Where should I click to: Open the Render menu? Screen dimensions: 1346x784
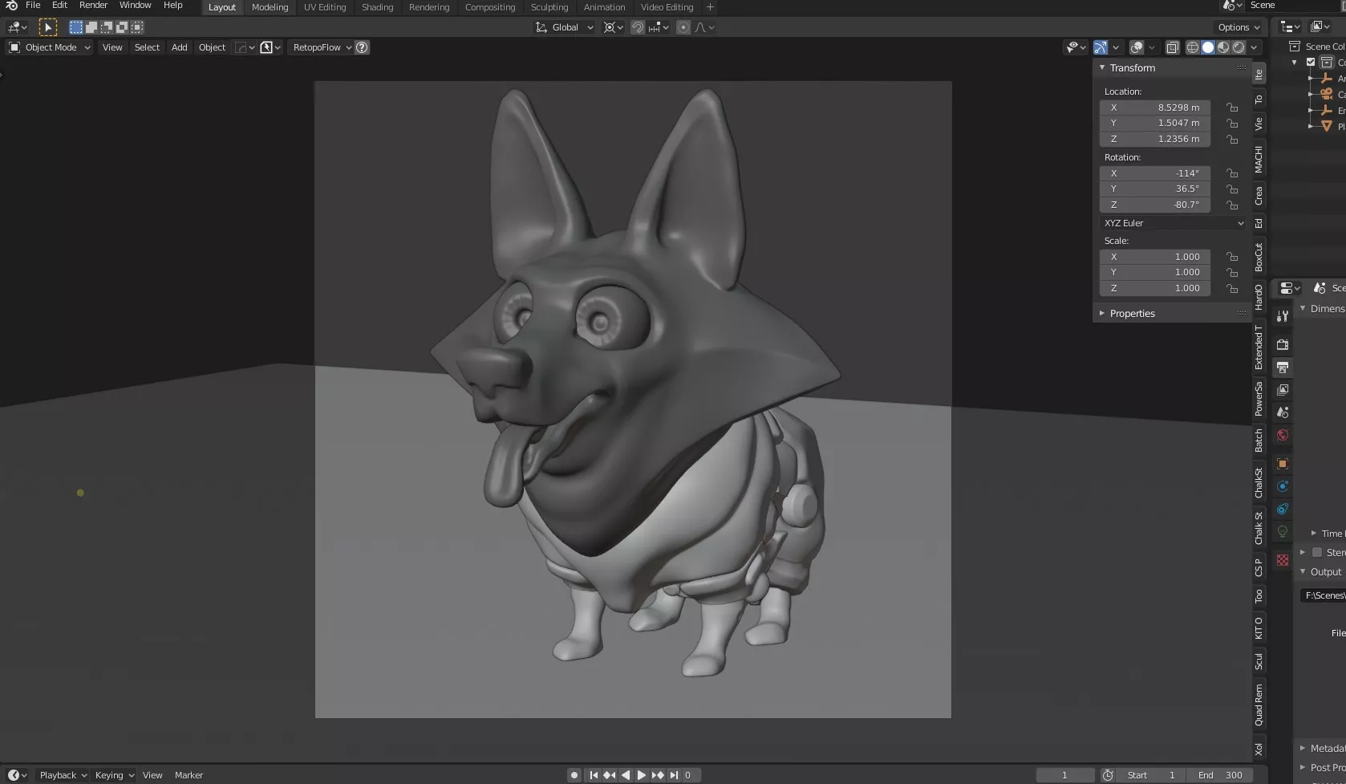click(93, 6)
